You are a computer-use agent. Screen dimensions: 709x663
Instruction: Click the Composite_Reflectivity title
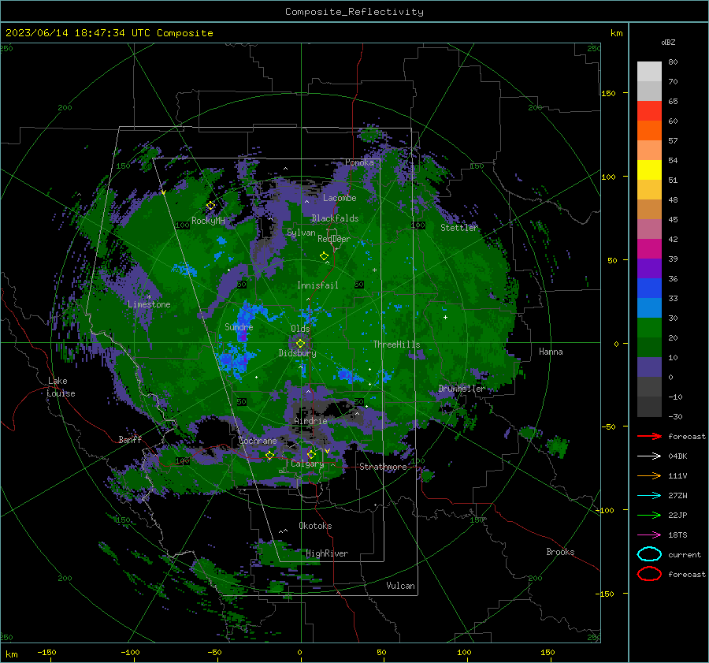click(354, 12)
